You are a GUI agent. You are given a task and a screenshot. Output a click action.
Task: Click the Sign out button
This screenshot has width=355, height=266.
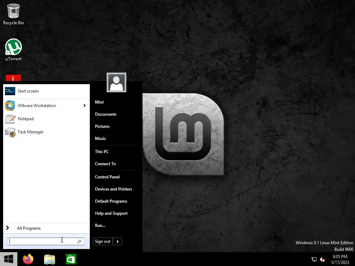coord(103,241)
